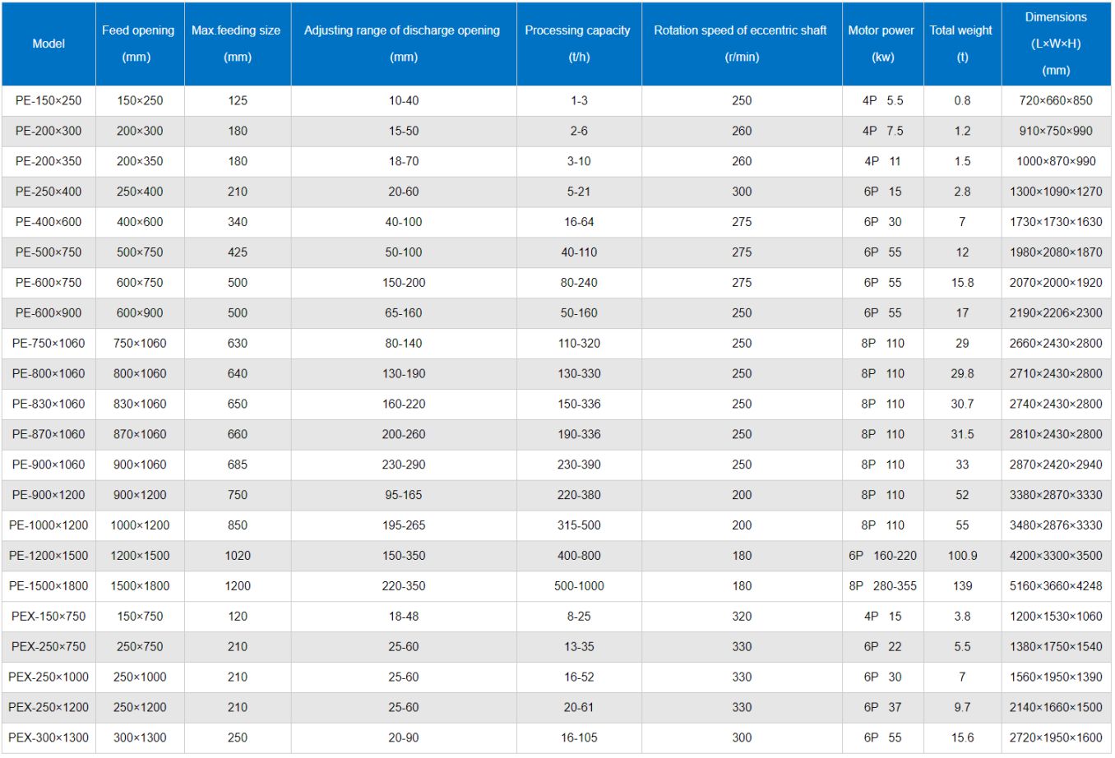Select the Feed opening column header
The image size is (1115, 758).
138,44
